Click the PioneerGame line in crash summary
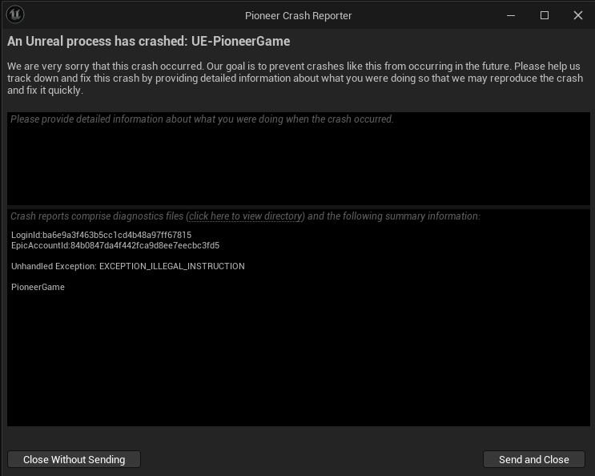Image resolution: width=595 pixels, height=476 pixels. 38,287
